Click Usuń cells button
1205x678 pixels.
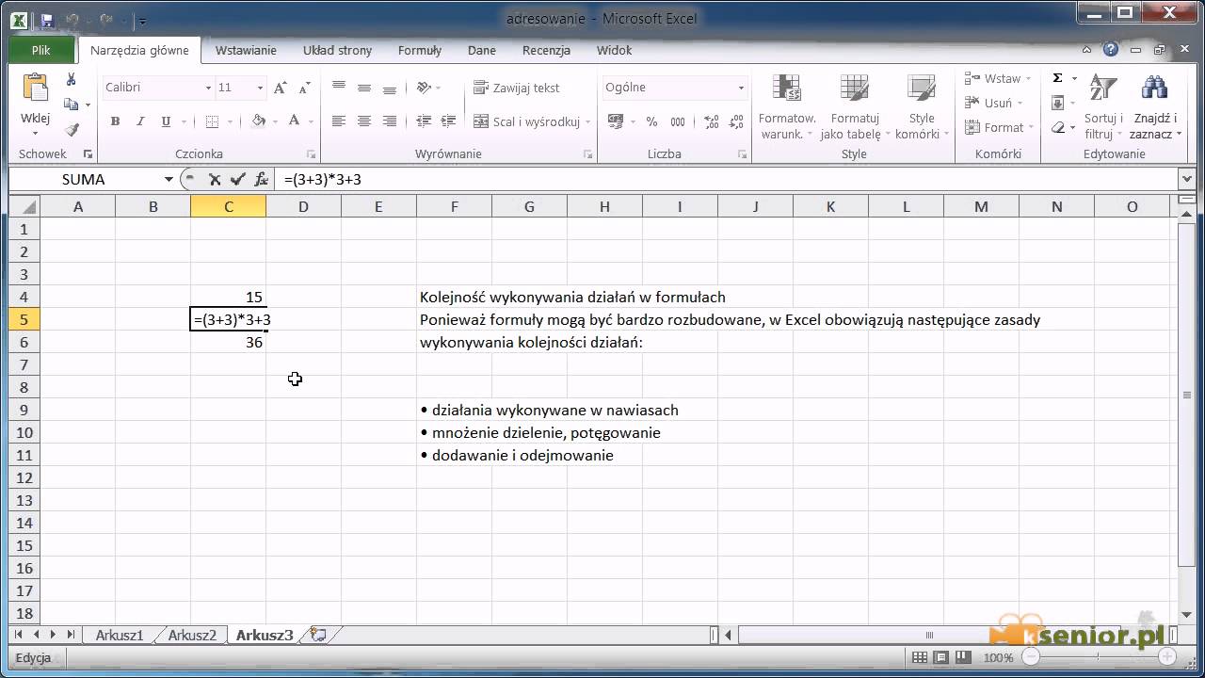coord(995,104)
